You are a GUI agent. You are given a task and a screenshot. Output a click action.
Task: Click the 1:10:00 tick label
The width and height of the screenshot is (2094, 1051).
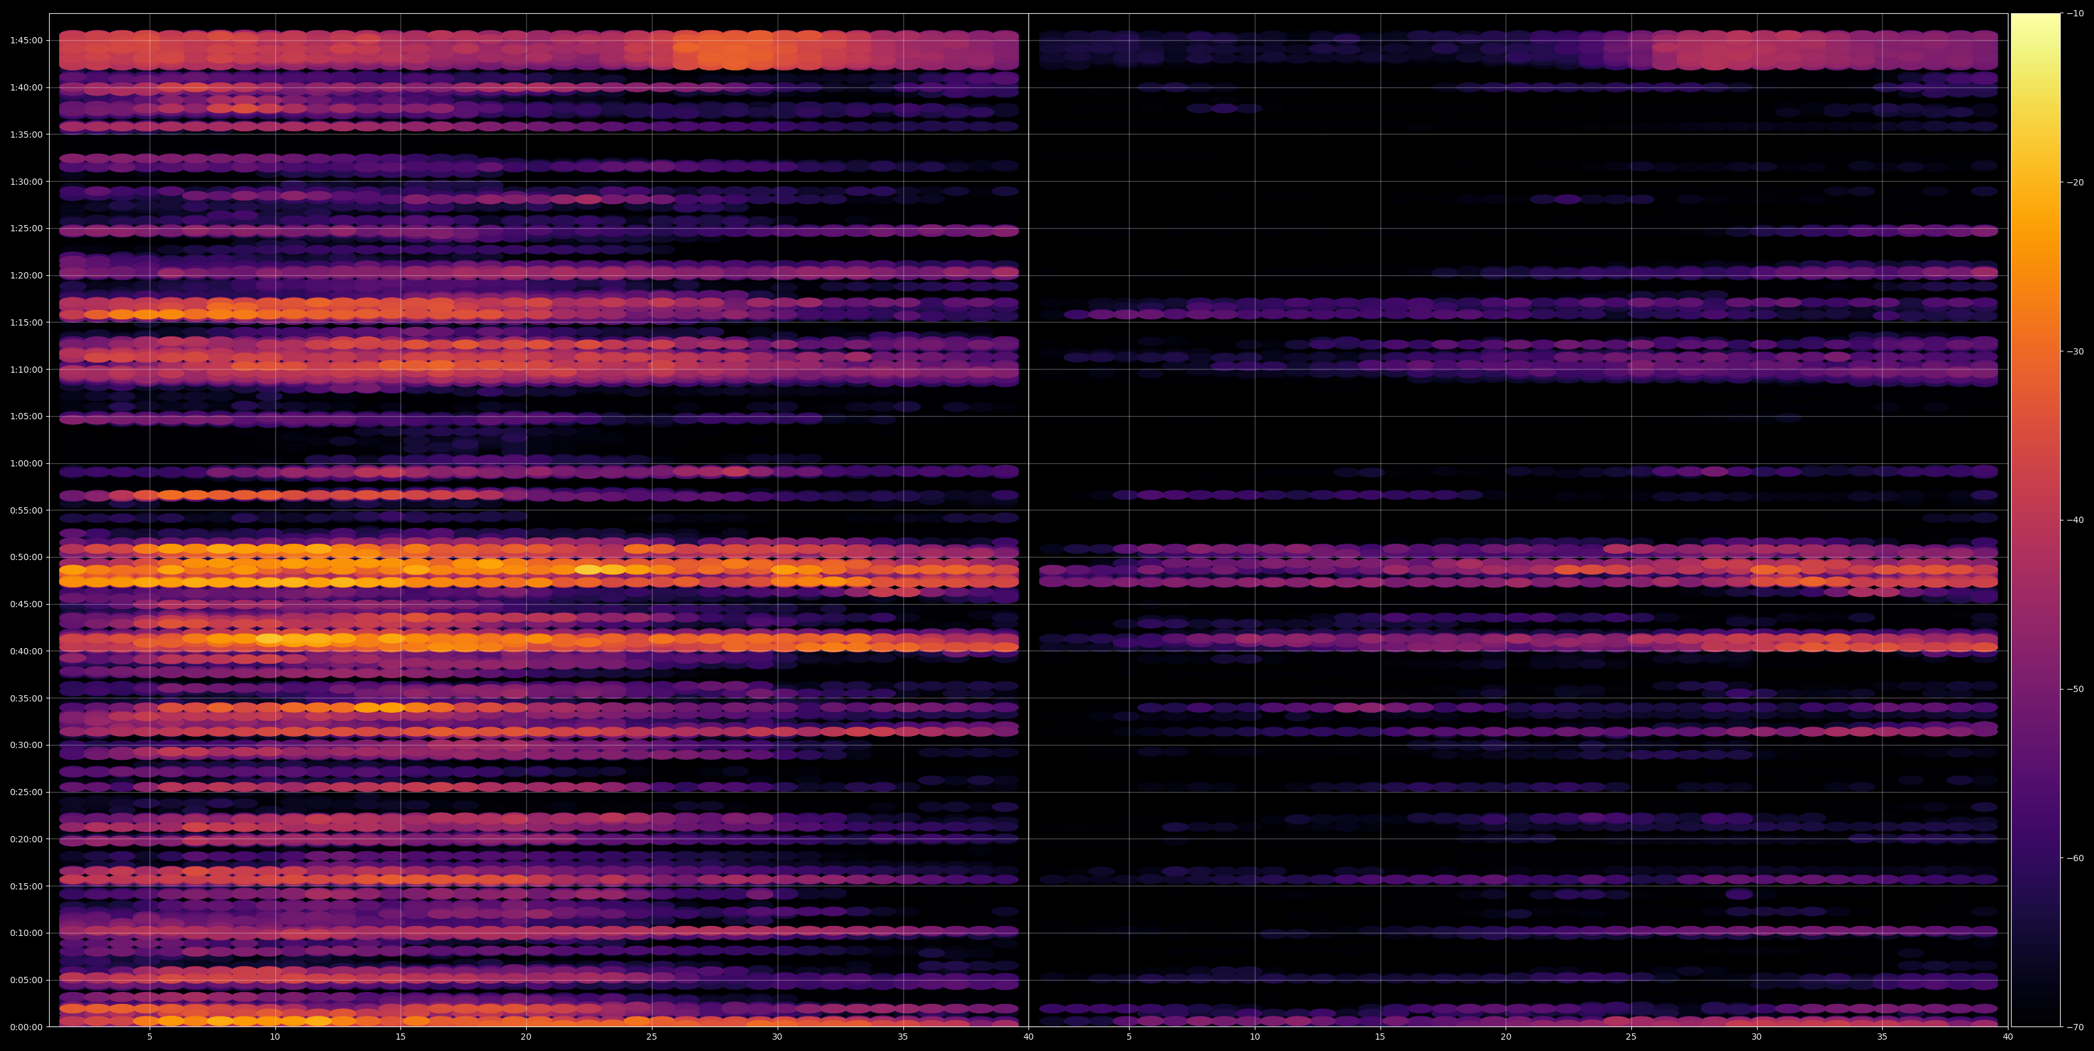click(x=26, y=369)
